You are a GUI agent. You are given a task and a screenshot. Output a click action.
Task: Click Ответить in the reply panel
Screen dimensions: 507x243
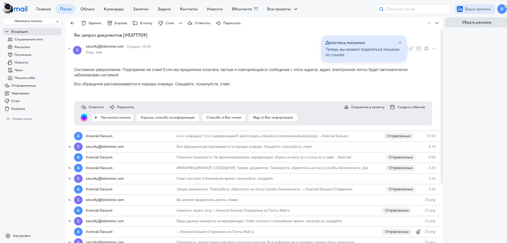(92, 107)
